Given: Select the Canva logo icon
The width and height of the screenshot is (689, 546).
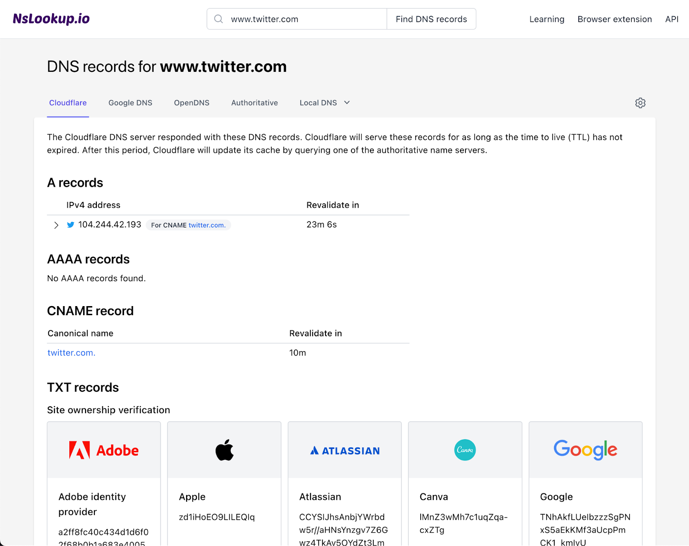Looking at the screenshot, I should pyautogui.click(x=465, y=450).
